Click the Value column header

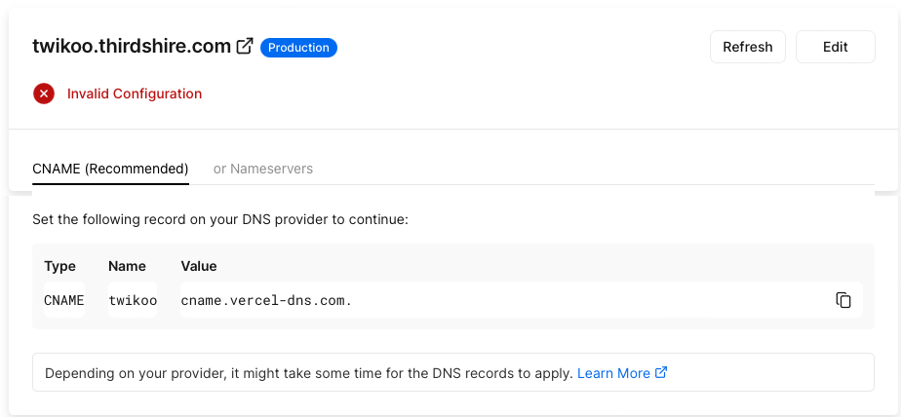click(x=199, y=266)
